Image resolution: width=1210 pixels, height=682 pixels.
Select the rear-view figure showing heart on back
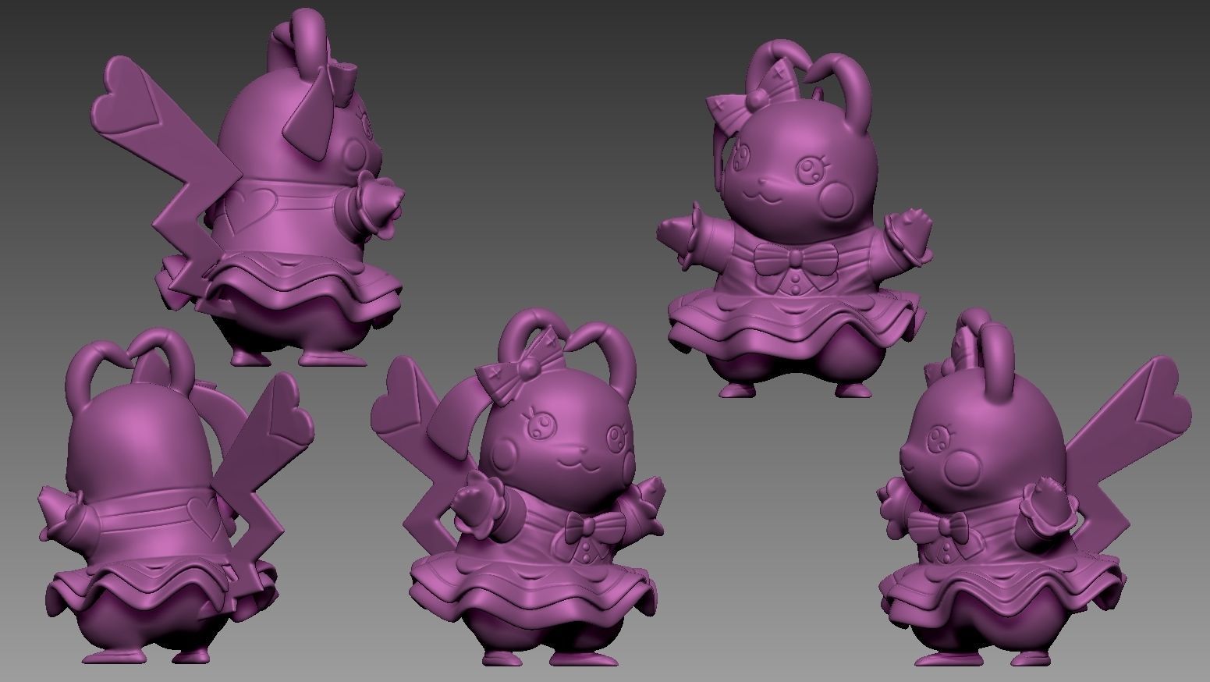tap(176, 496)
